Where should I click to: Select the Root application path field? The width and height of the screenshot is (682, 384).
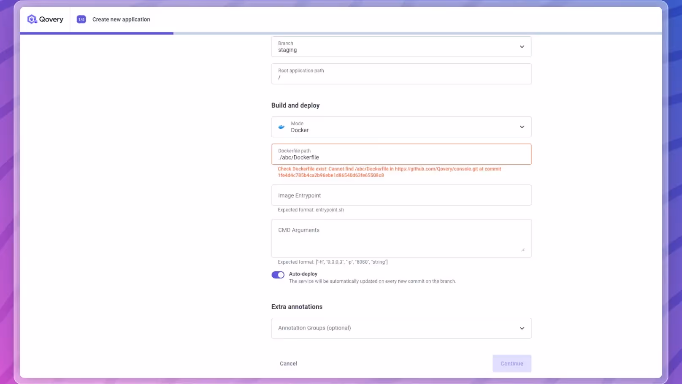click(401, 74)
